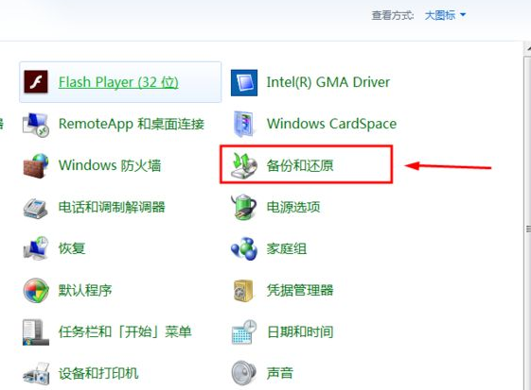This screenshot has width=531, height=390.
Task: Click the Windows CardSpace icon
Action: [244, 124]
